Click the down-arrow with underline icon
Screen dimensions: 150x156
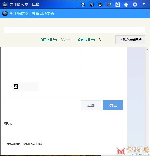tap(144, 4)
